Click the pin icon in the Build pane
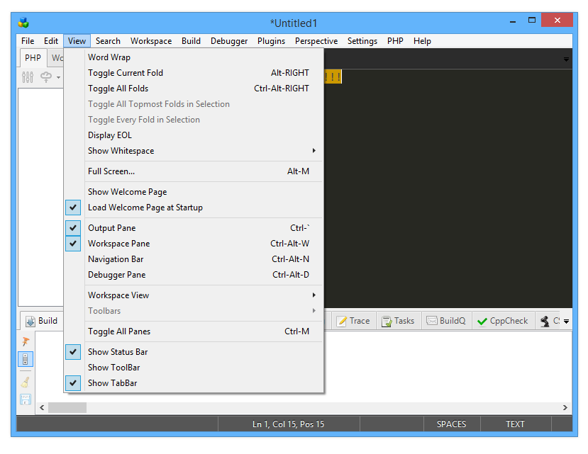 (26, 342)
